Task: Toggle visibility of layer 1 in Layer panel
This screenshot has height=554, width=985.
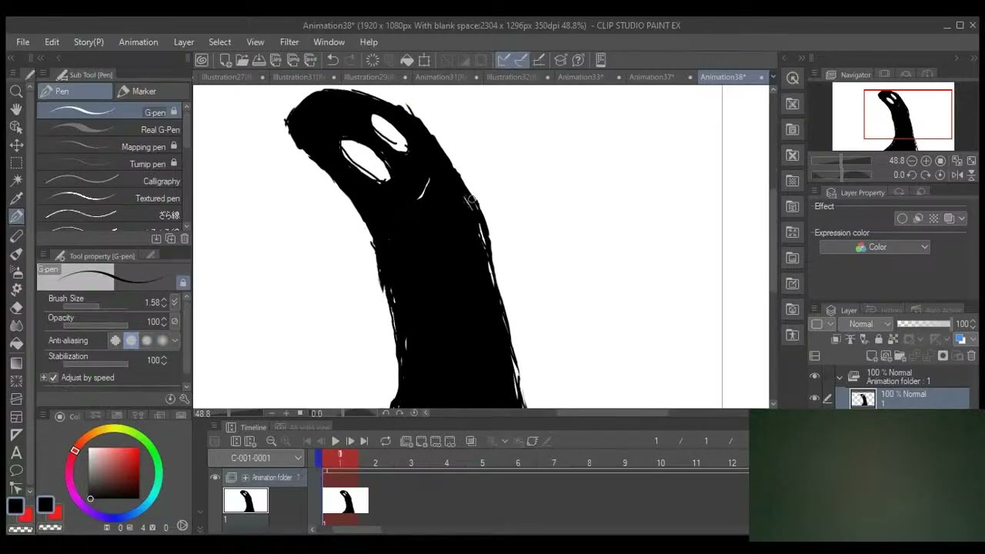Action: (814, 398)
